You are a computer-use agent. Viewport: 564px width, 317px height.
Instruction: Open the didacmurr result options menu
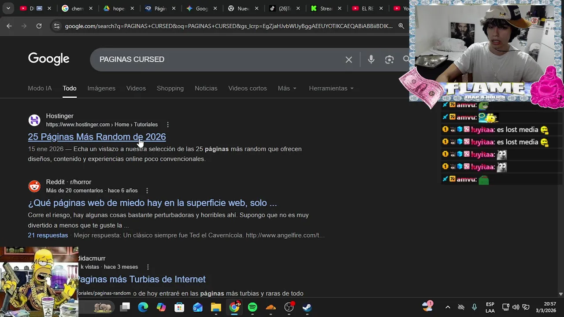148,267
